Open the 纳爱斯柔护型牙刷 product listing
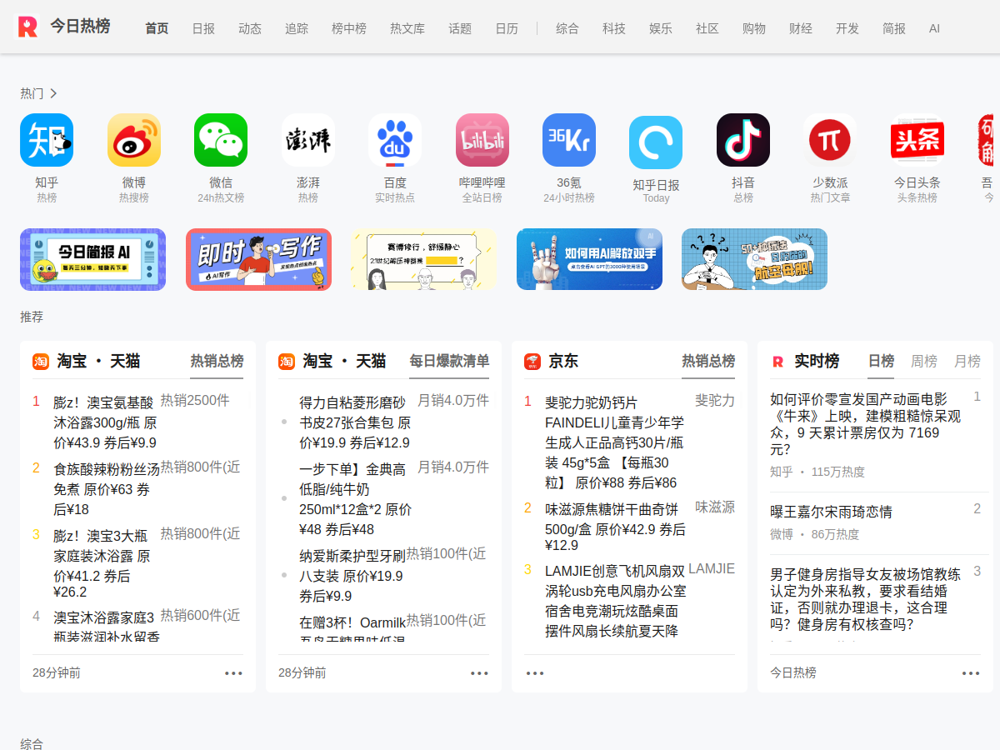Image resolution: width=1000 pixels, height=750 pixels. 352,576
